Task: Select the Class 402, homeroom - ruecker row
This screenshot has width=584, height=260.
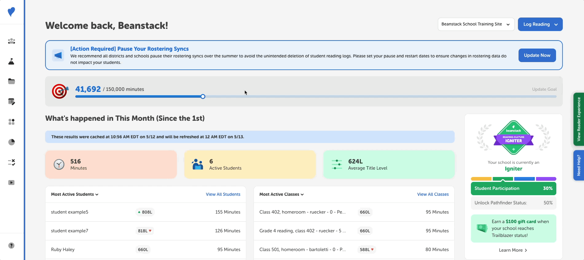Action: [354, 212]
